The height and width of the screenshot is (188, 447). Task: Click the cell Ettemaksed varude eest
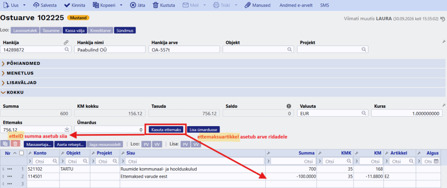pyautogui.click(x=192, y=176)
